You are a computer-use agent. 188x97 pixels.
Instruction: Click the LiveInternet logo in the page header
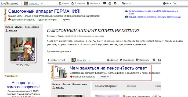[x=9, y=3]
